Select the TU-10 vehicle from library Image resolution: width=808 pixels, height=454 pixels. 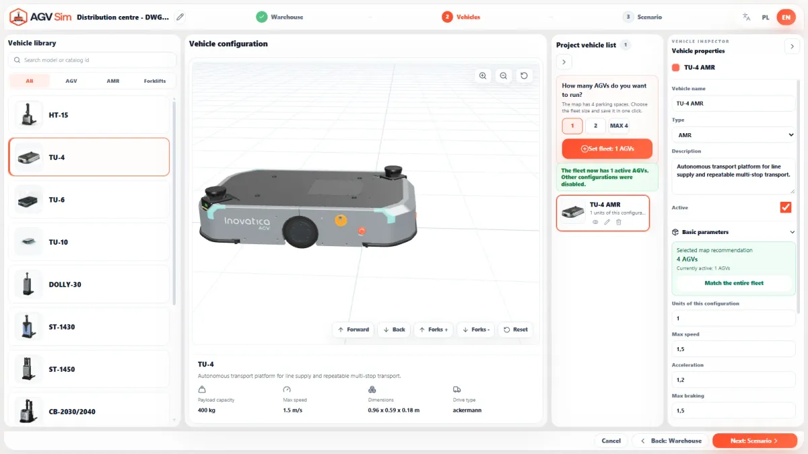coord(89,242)
